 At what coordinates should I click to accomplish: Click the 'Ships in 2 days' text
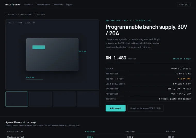click(182, 59)
